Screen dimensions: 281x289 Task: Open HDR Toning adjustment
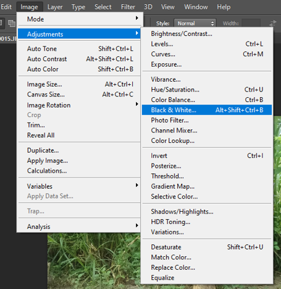click(207, 222)
